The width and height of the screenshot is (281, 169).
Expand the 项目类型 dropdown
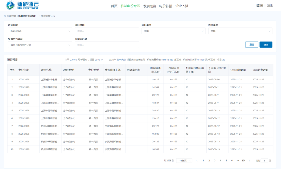(173, 31)
